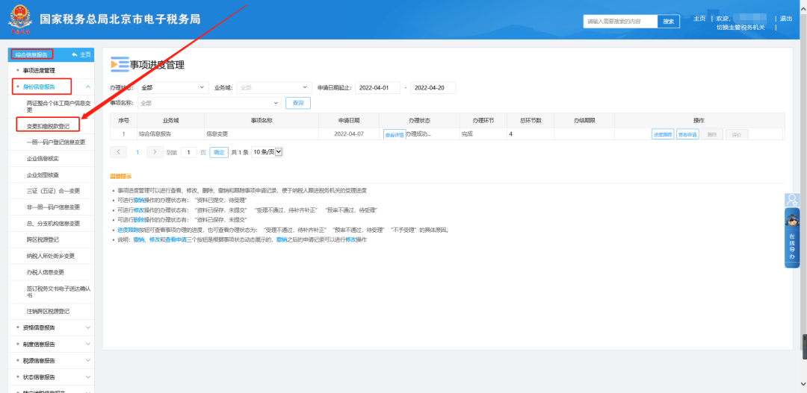Click the 综合信息报告 sidebar header
807x393 pixels.
(x=31, y=54)
